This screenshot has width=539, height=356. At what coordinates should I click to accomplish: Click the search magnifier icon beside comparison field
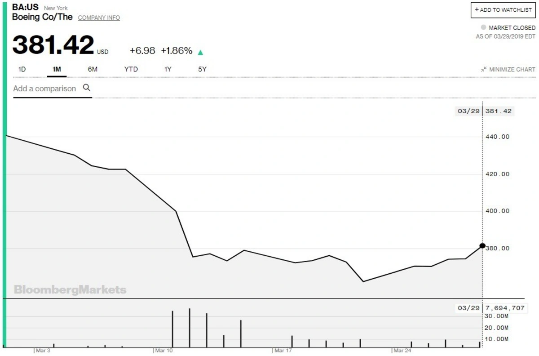(87, 88)
